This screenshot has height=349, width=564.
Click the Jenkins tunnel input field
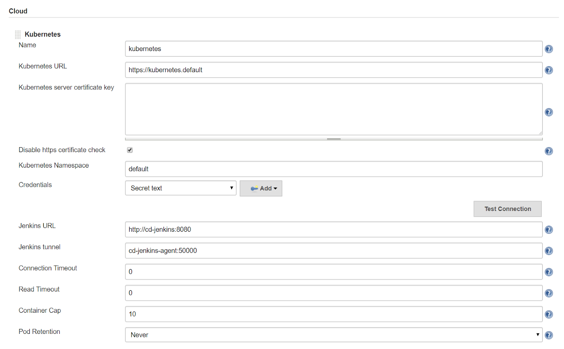click(x=333, y=251)
